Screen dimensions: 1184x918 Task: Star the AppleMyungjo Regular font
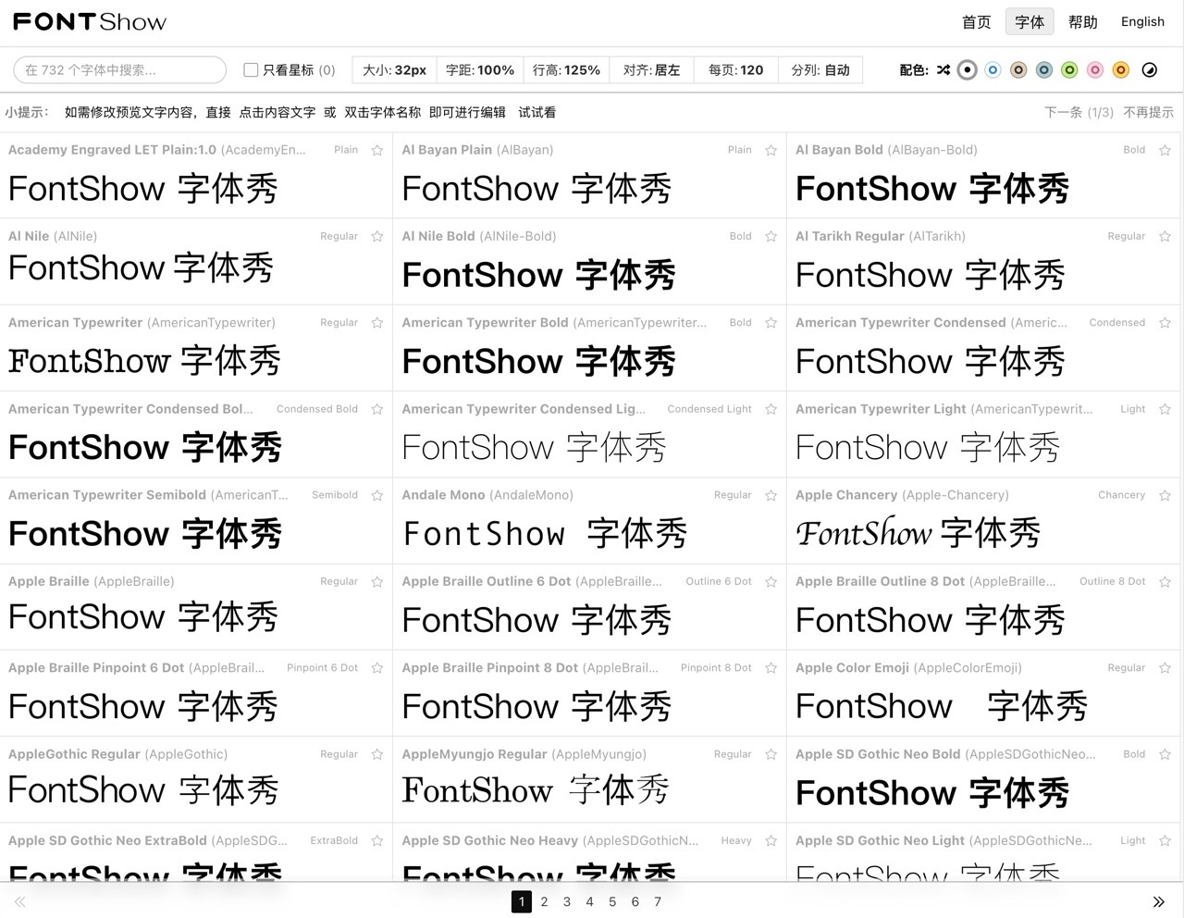pyautogui.click(x=771, y=754)
